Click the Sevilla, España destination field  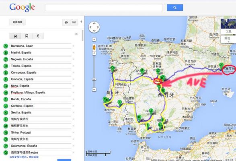[x=40, y=112]
